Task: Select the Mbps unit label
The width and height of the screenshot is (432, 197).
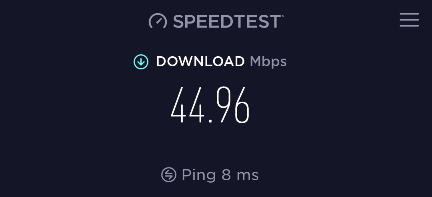Action: 268,62
